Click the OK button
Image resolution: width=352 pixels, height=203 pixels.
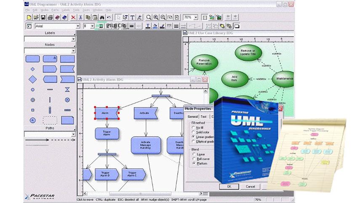click(x=229, y=187)
